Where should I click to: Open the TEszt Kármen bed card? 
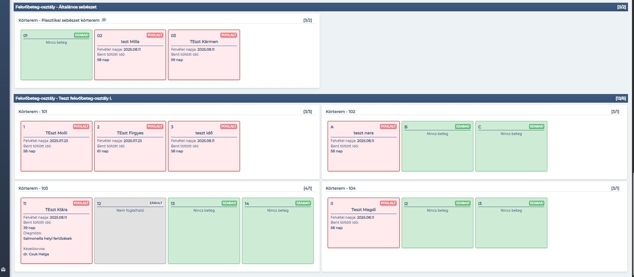[x=204, y=55]
